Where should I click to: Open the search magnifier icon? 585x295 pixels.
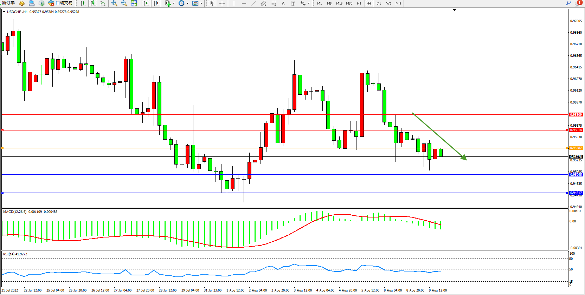pos(568,3)
